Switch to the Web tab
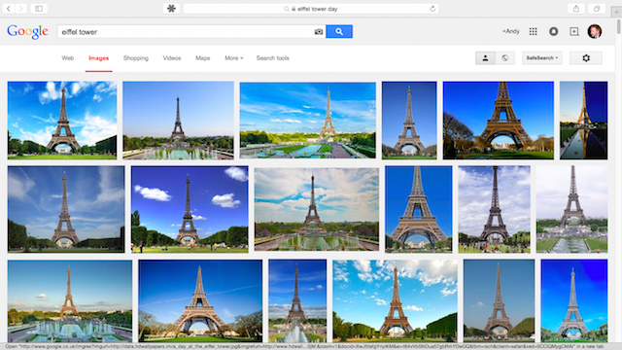 click(68, 58)
